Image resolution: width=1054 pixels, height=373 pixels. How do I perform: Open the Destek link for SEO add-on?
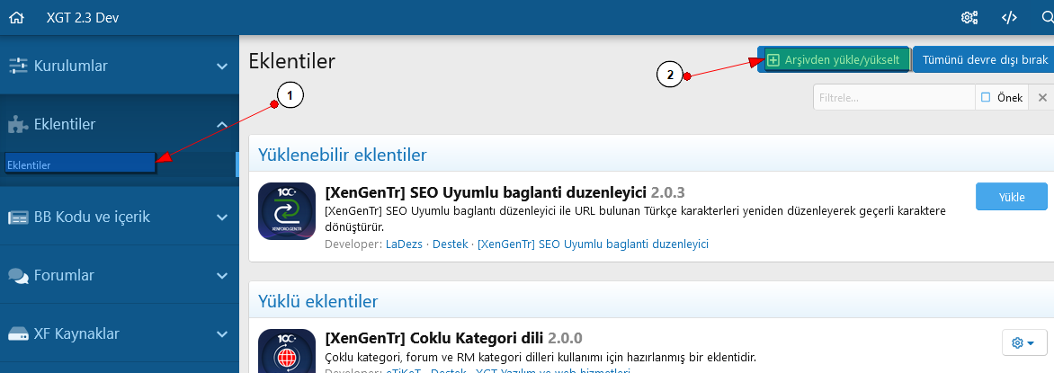(451, 244)
